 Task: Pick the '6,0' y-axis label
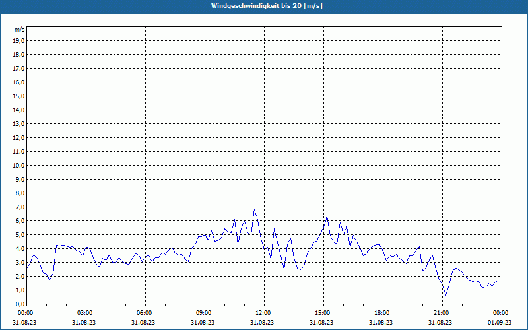click(x=20, y=221)
